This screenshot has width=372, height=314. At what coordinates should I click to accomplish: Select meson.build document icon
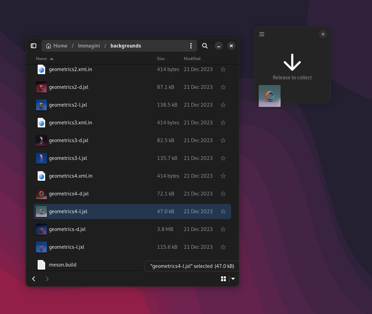[41, 265]
